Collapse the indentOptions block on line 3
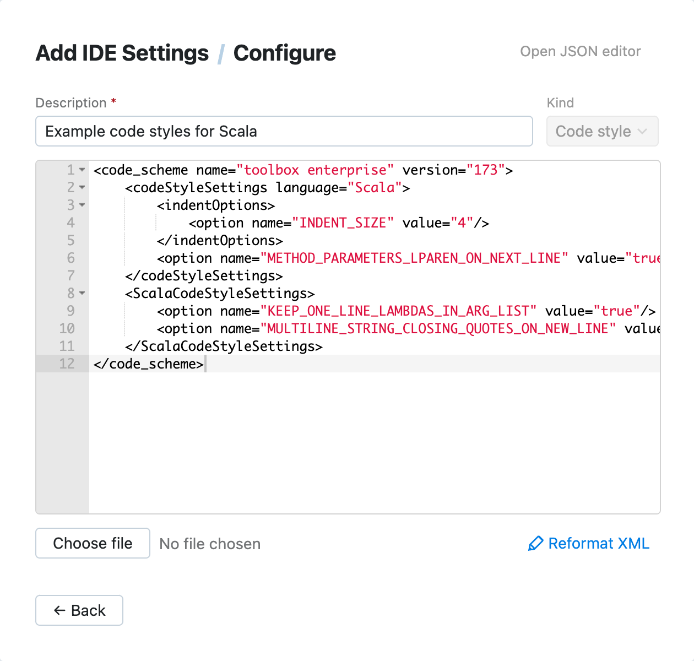The width and height of the screenshot is (694, 661). pos(82,205)
